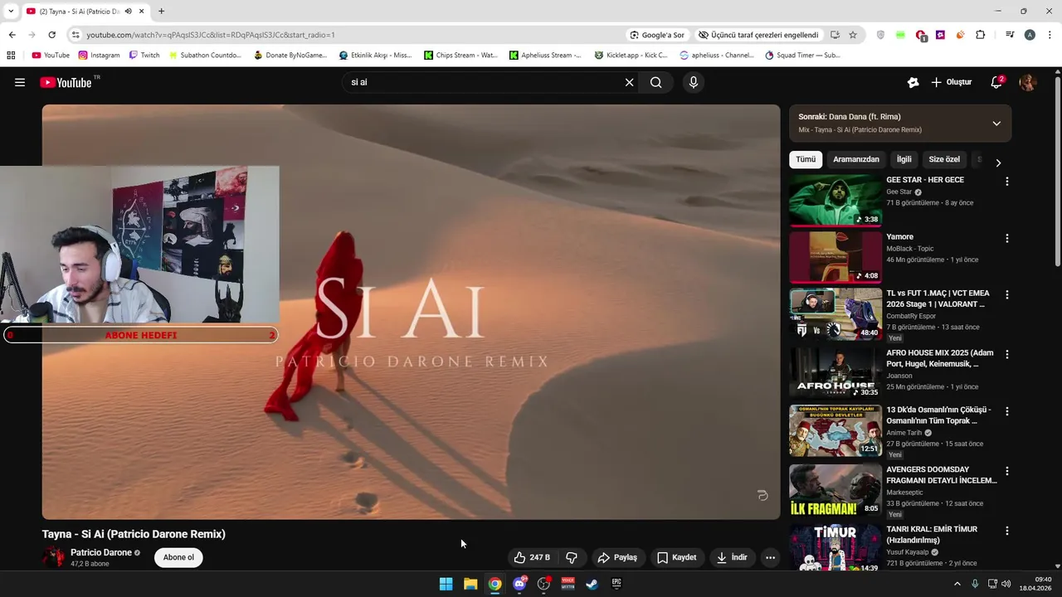Open a new Chrome tab

pyautogui.click(x=161, y=12)
